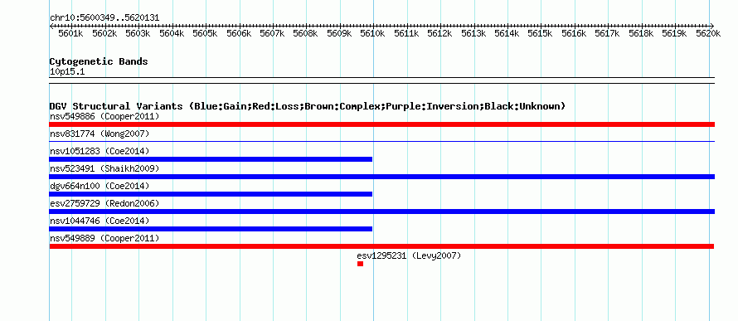This screenshot has height=321, width=738.
Task: Click the 5601k ruler tick label
Action: click(x=71, y=34)
